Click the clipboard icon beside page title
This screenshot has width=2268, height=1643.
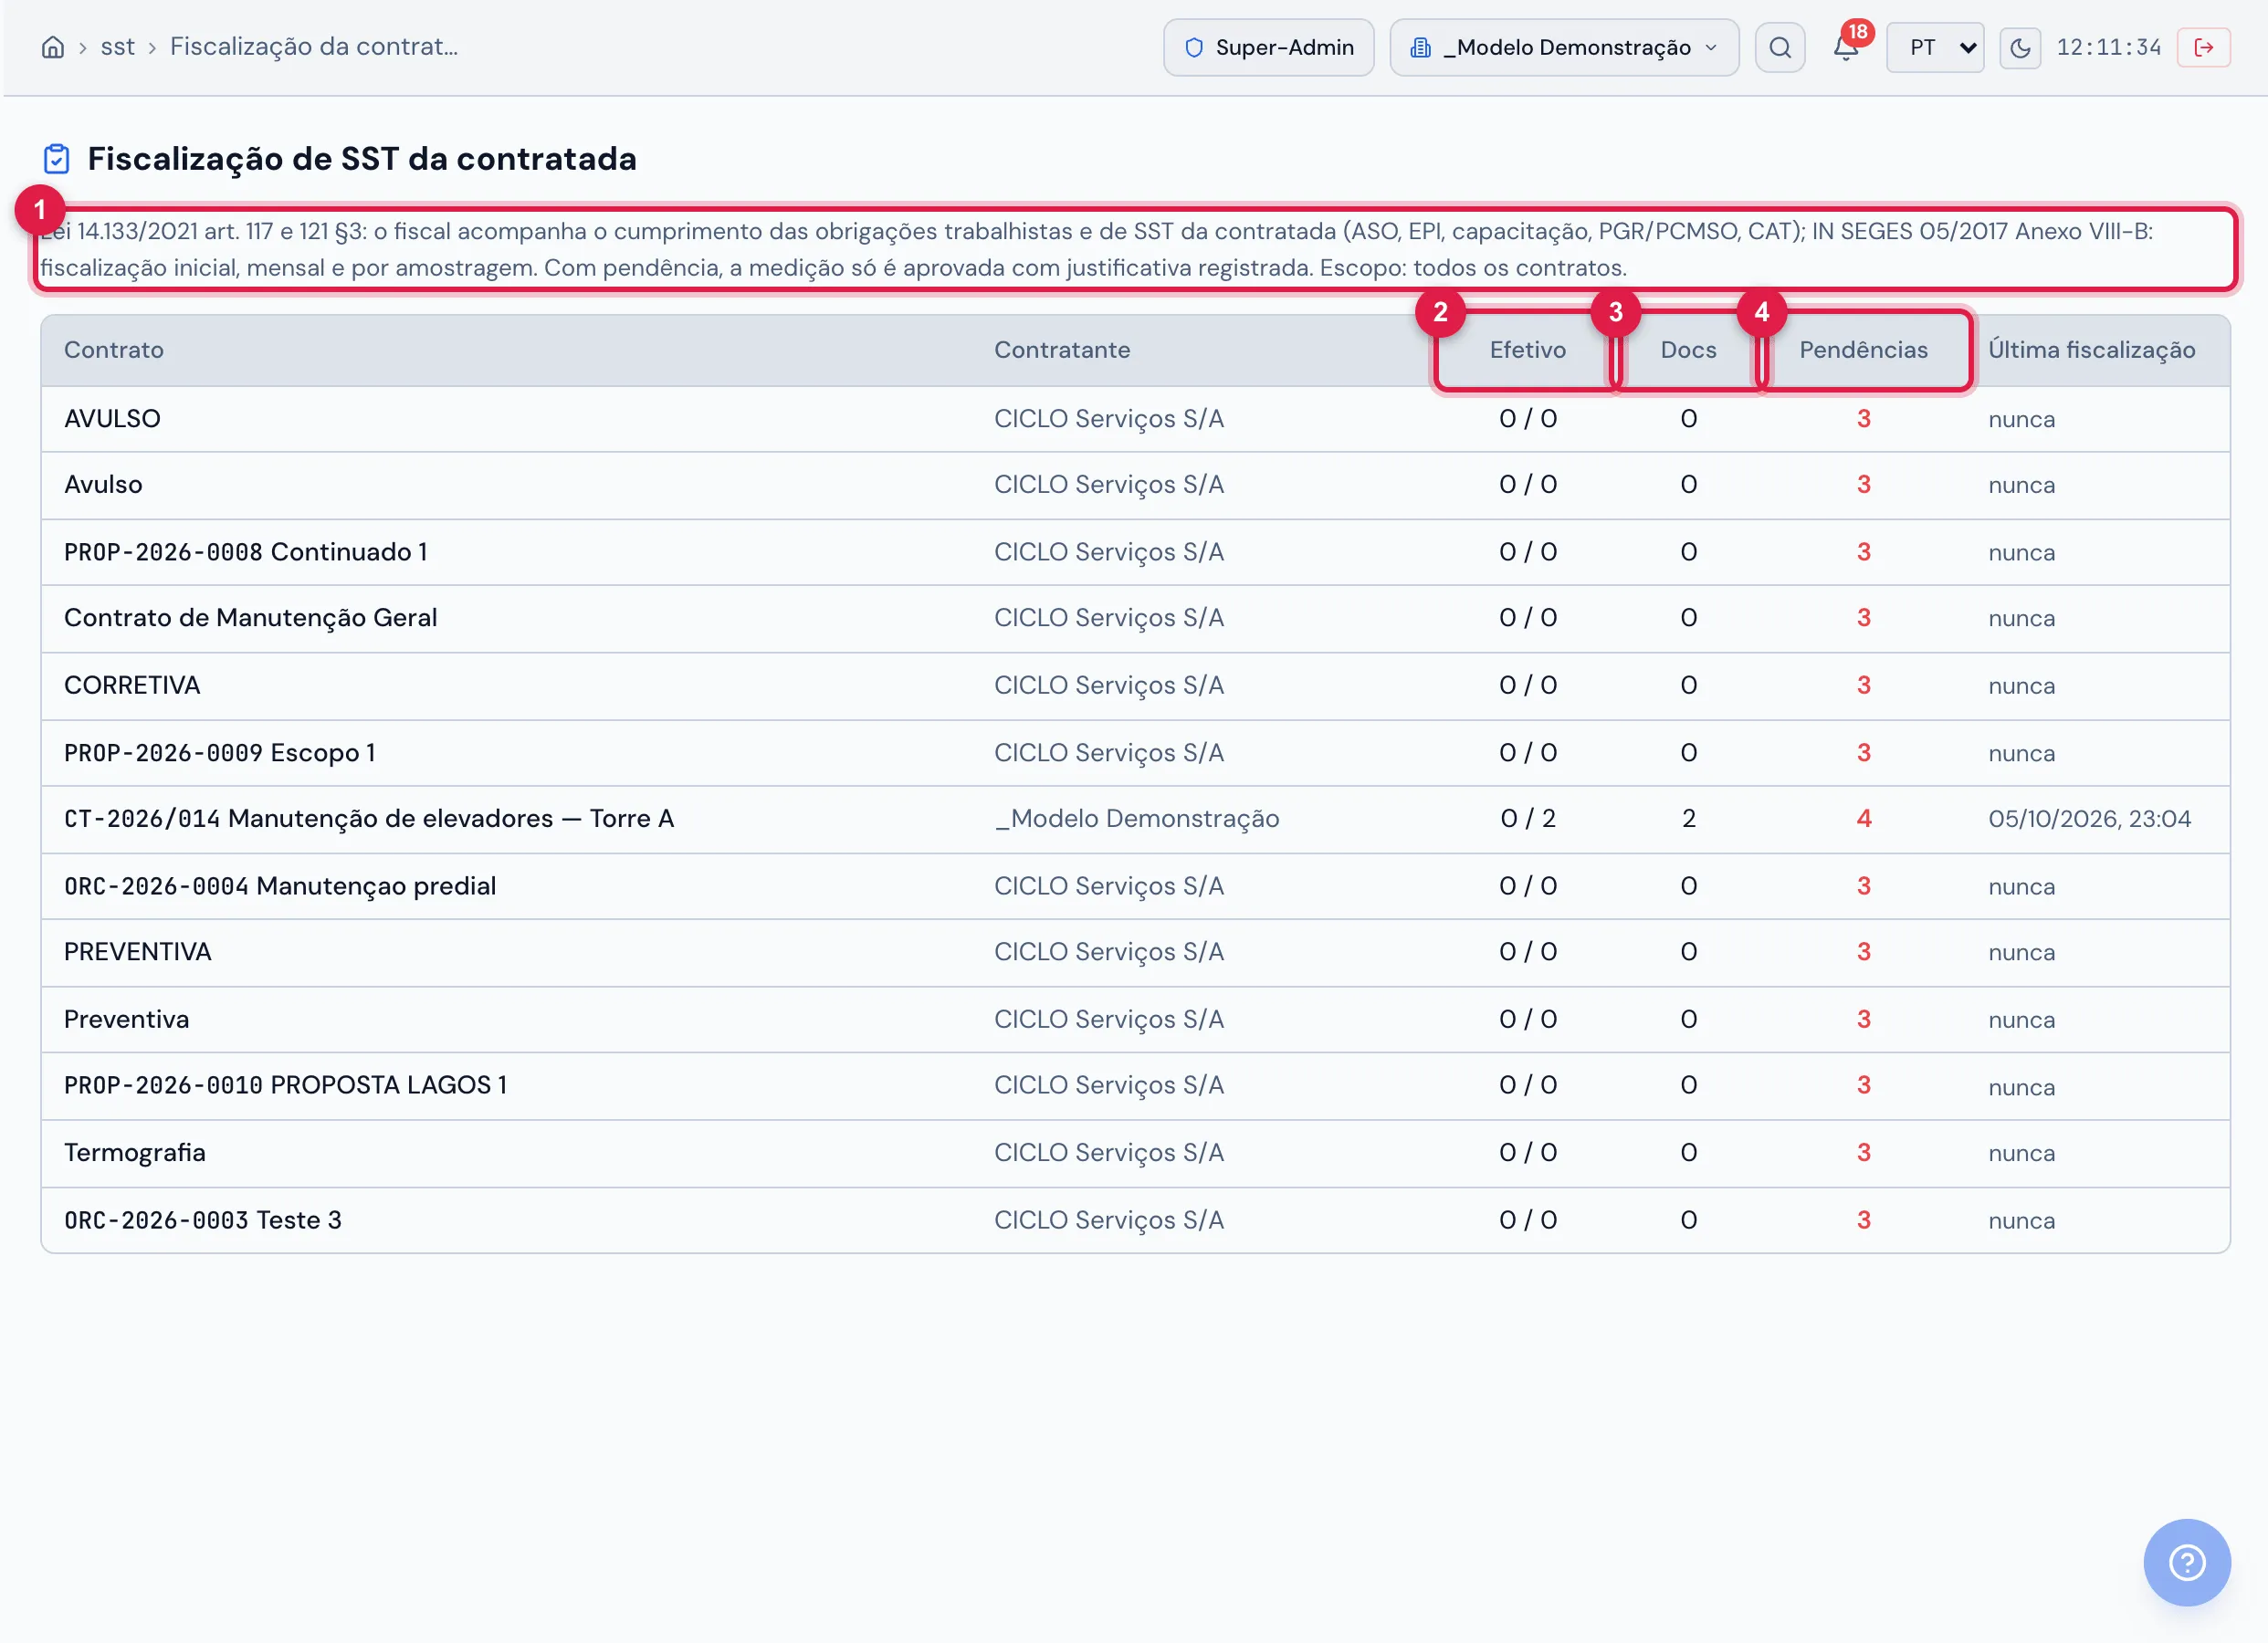[x=57, y=159]
